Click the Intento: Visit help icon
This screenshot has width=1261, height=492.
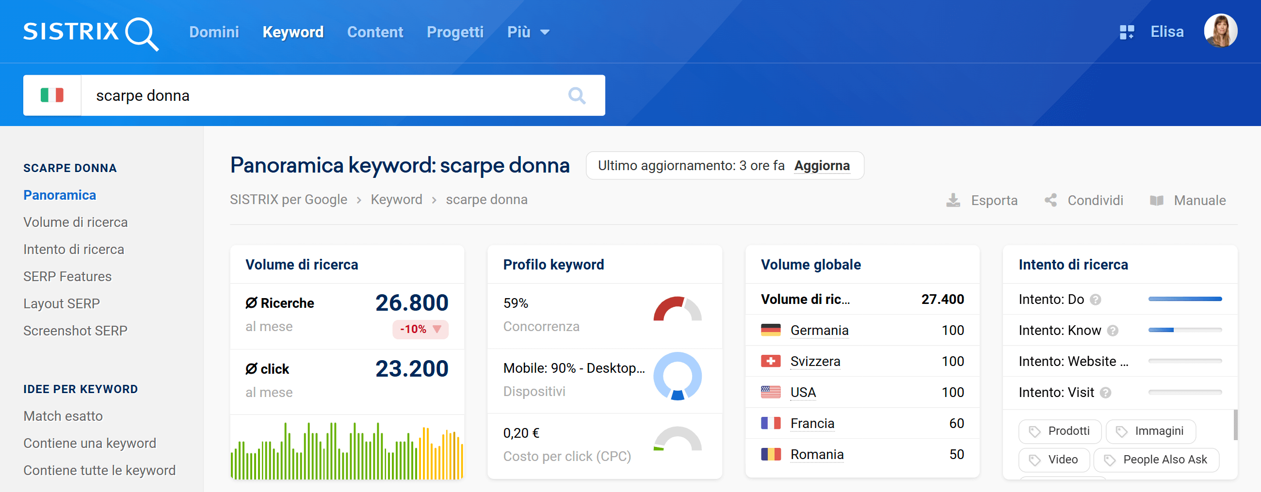pyautogui.click(x=1105, y=393)
